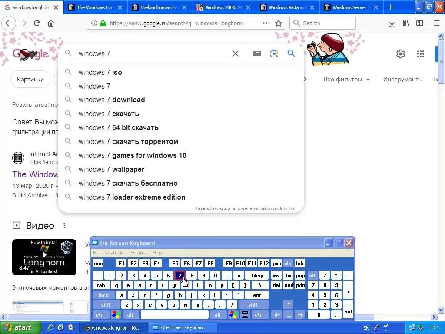Toggle Firefox sidebar icon
This screenshot has width=445, height=334.
pos(420,23)
